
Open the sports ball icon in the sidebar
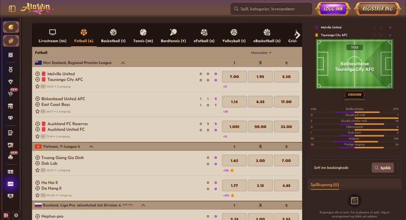(x=11, y=41)
